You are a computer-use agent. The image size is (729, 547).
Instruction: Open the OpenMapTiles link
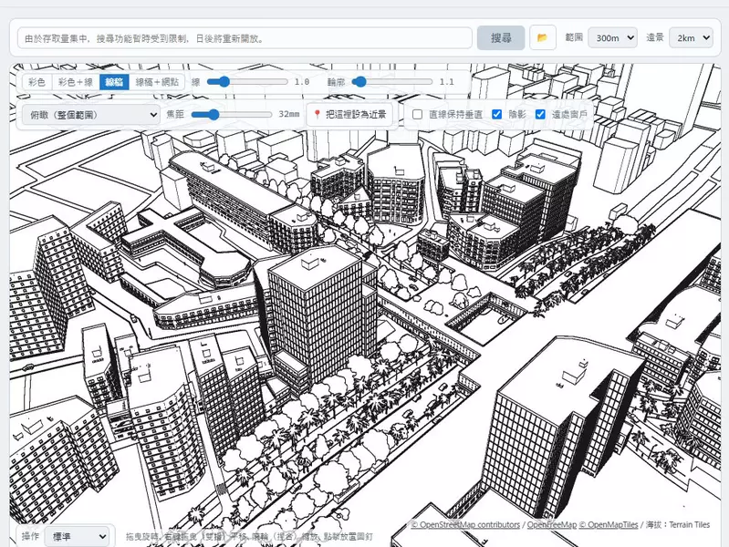[x=609, y=525]
